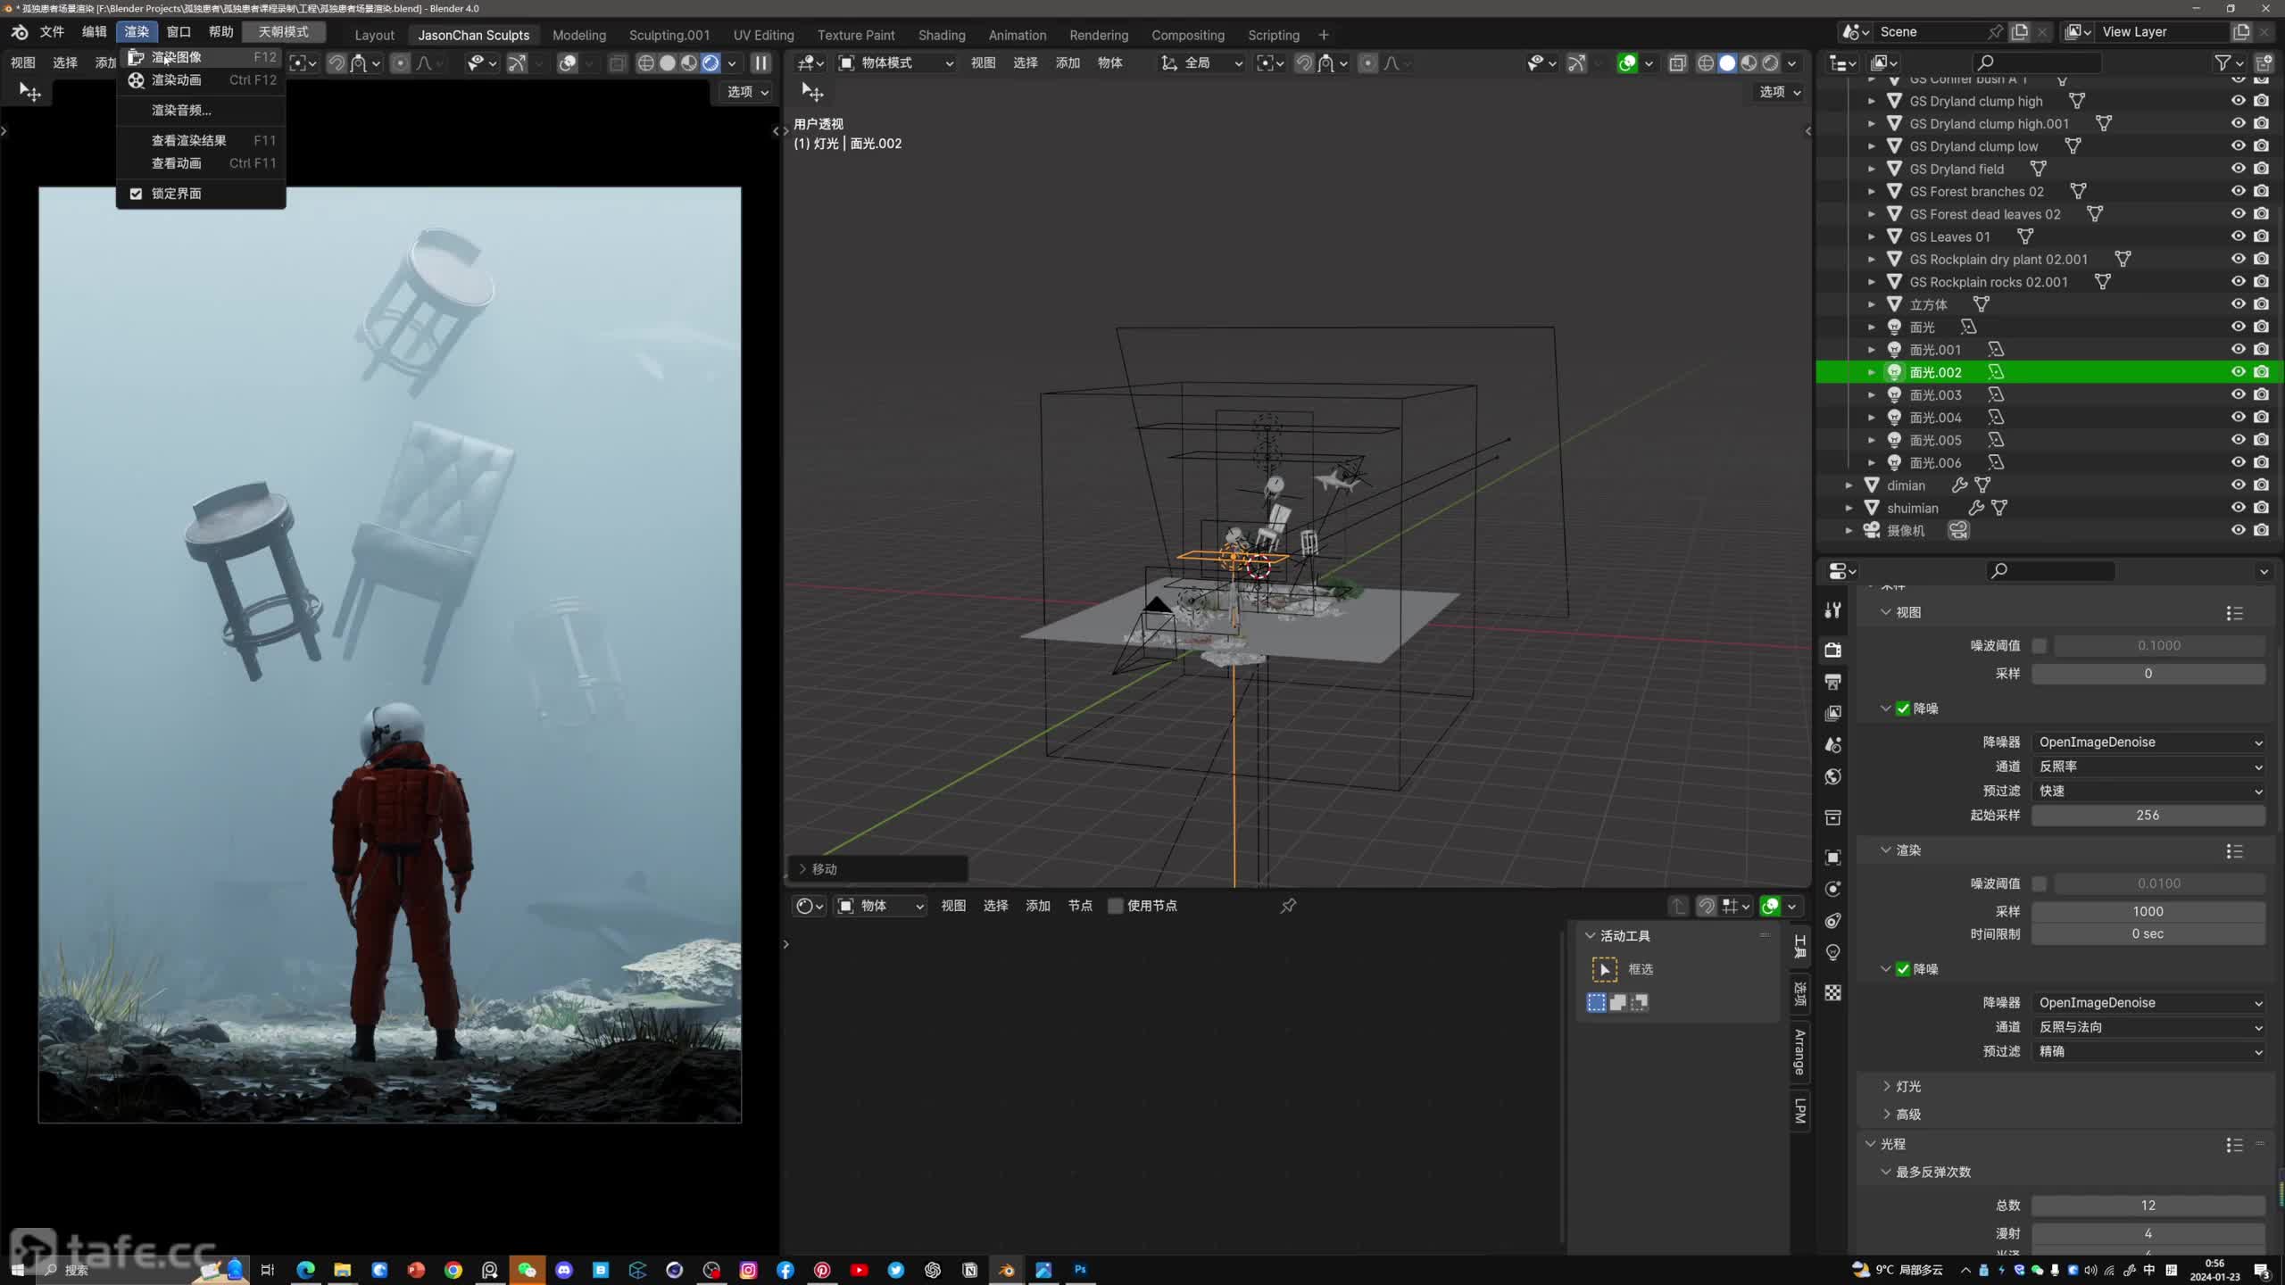The image size is (2285, 1285).
Task: Open the Object properties tab
Action: click(1832, 858)
